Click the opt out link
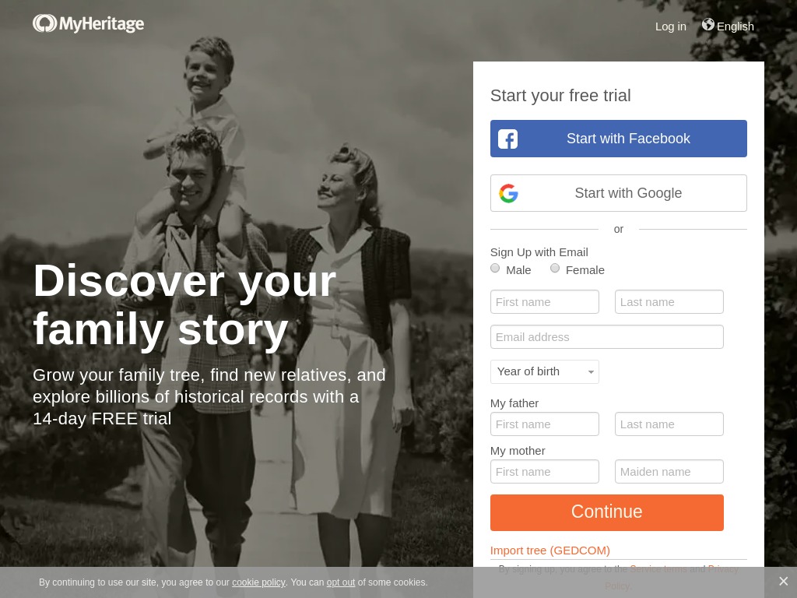This screenshot has width=797, height=598. 341,582
